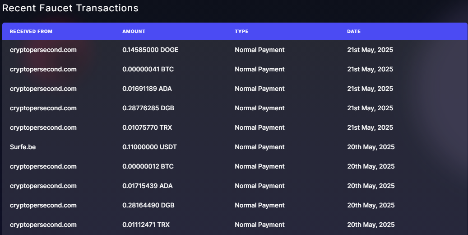Viewport: 468px width, 235px height.
Task: Click the 0.28164490 DGB amount
Action: coord(148,205)
